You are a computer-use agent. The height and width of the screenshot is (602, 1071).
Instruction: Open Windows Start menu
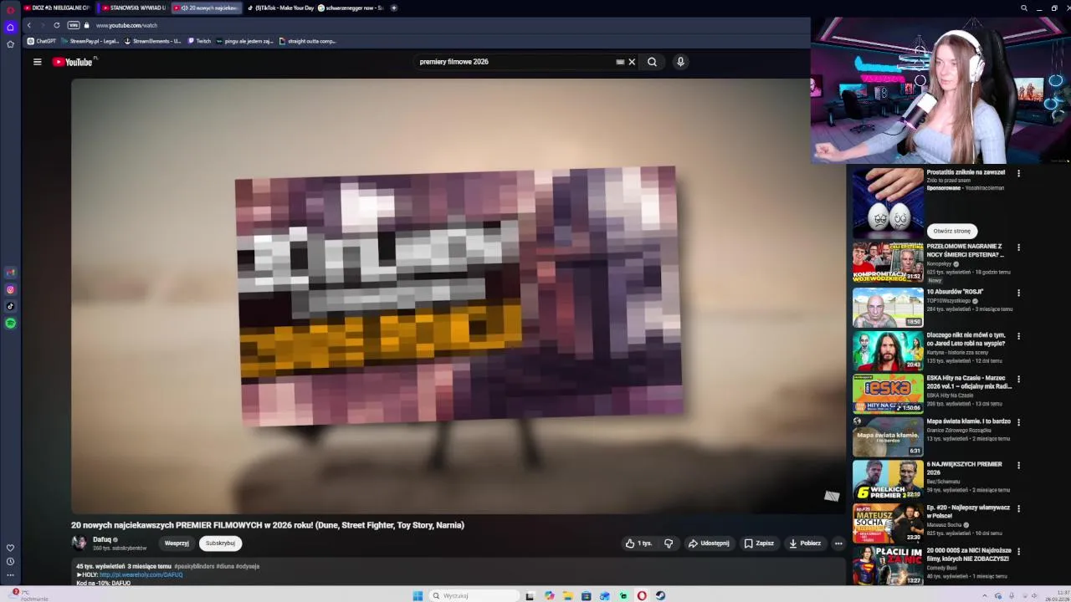click(418, 596)
